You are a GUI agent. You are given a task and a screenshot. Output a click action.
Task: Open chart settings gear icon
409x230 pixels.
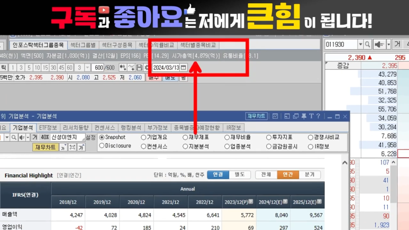tap(147, 68)
